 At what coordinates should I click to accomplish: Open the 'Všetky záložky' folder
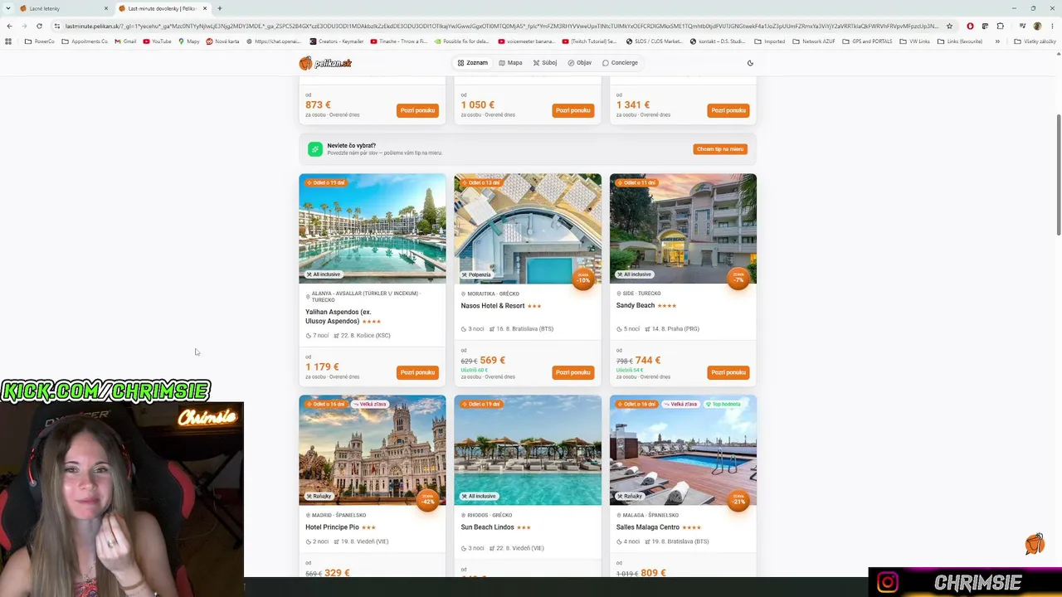(1035, 41)
